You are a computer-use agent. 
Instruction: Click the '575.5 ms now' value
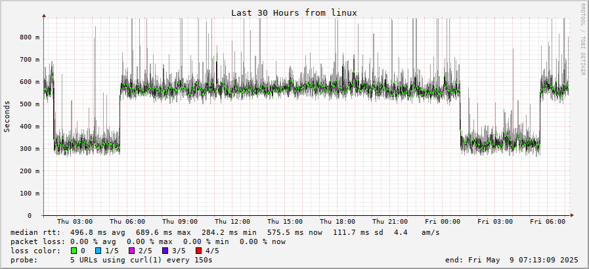coord(295,232)
